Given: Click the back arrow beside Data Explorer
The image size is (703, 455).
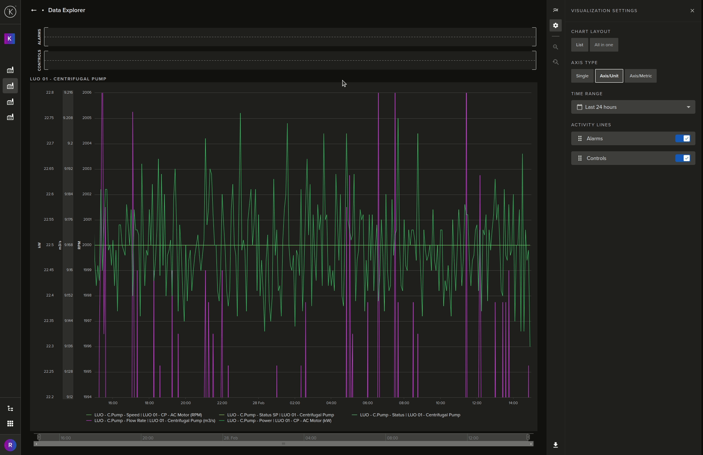Looking at the screenshot, I should (34, 10).
